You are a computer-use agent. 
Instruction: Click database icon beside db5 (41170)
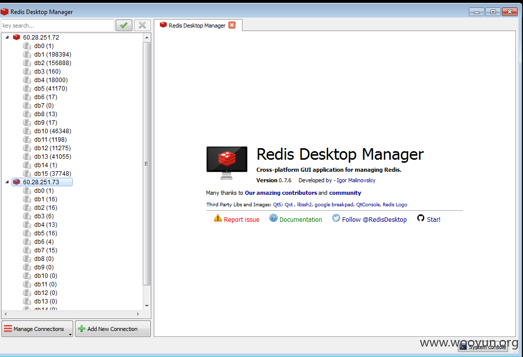[27, 88]
